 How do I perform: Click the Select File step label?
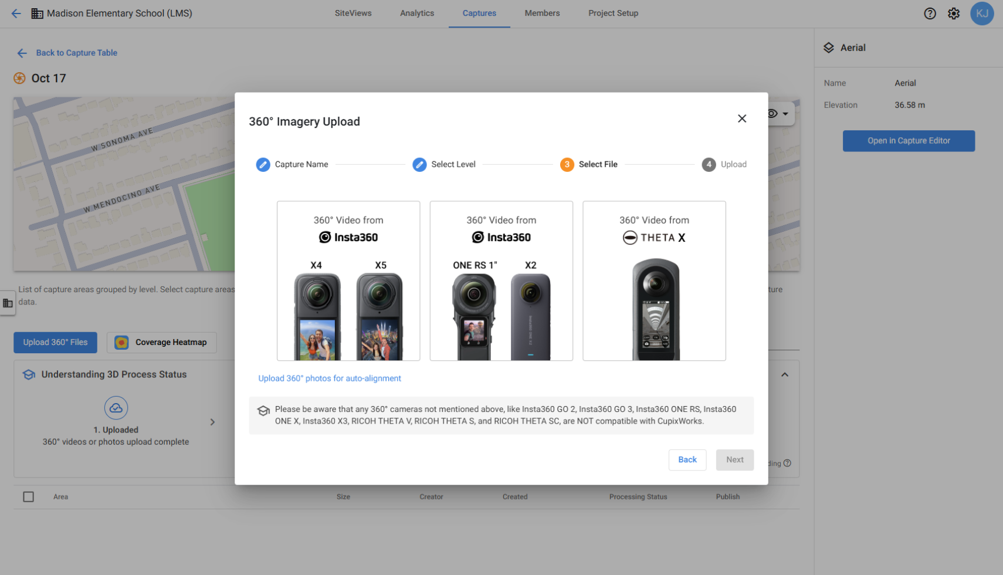click(x=598, y=164)
